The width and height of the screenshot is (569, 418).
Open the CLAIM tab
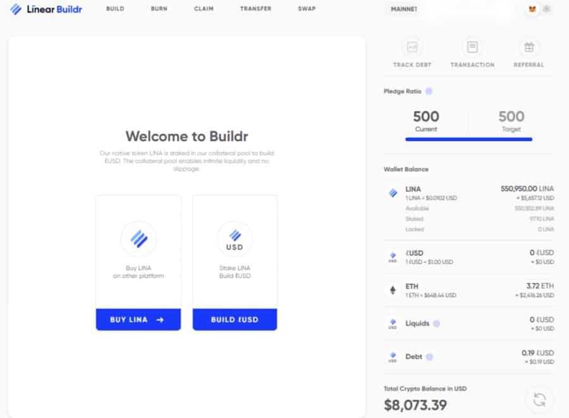point(204,9)
